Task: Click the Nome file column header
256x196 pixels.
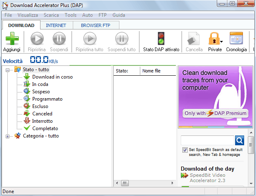Action: 158,71
